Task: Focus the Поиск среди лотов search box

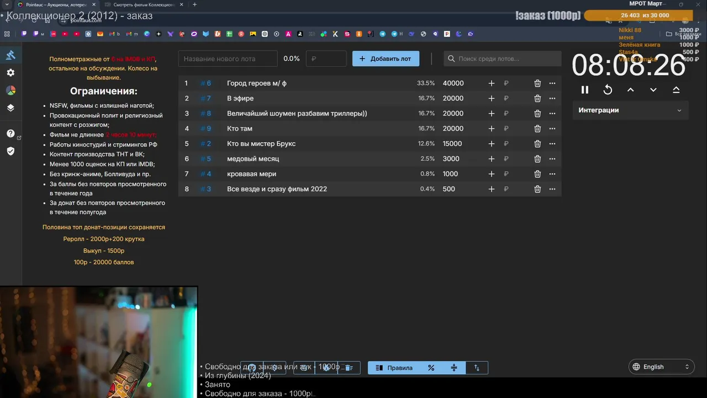Action: [503, 59]
